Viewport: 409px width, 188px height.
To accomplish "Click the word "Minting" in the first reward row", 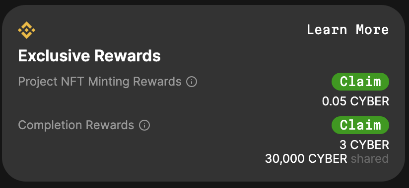I will [109, 82].
